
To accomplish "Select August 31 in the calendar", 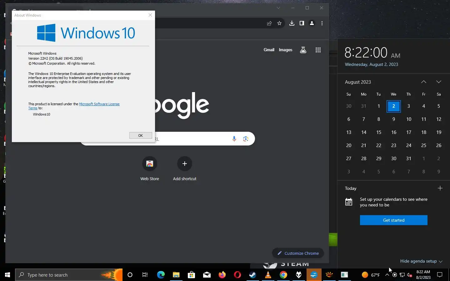I will click(409, 159).
